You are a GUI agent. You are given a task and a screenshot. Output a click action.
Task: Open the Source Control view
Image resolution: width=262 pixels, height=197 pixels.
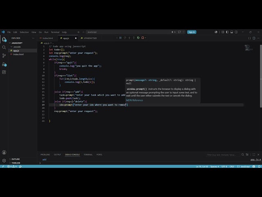pyautogui.click(x=4, y=55)
